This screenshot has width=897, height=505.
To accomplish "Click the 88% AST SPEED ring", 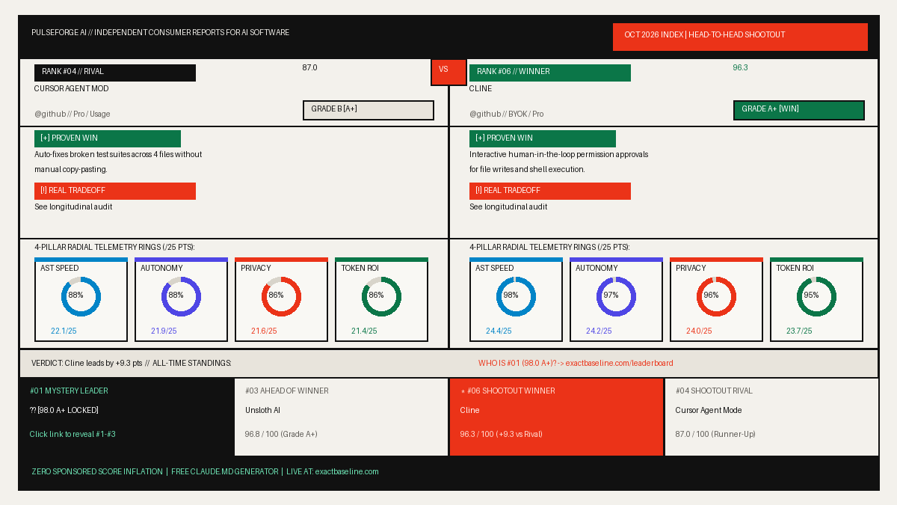I will pos(81,296).
